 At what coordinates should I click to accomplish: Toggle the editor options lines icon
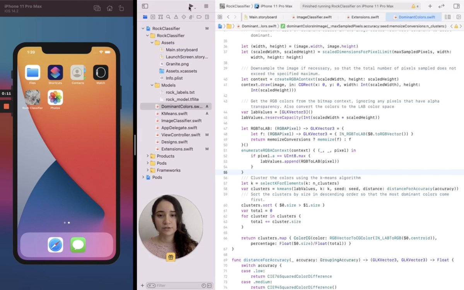coord(448,17)
